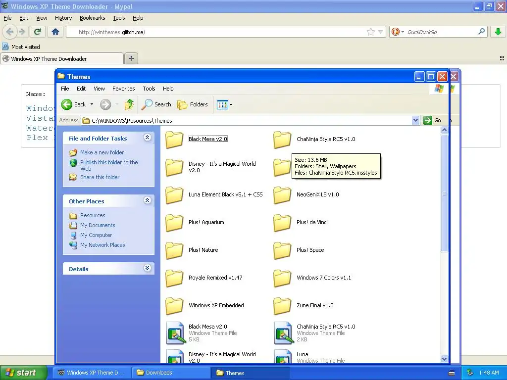The height and width of the screenshot is (380, 507).
Task: Click the Back arrow in Themes window
Action: [x=67, y=104]
